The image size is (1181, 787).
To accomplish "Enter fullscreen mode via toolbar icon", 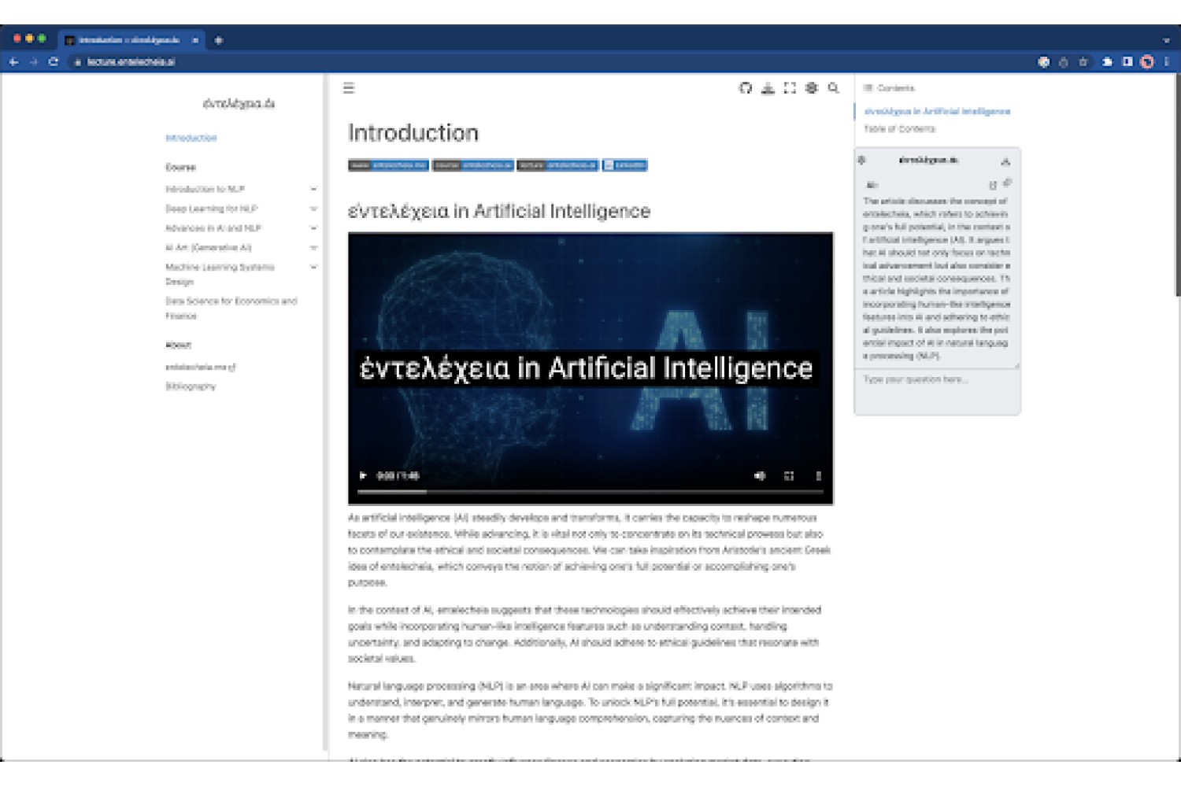I will pyautogui.click(x=790, y=88).
